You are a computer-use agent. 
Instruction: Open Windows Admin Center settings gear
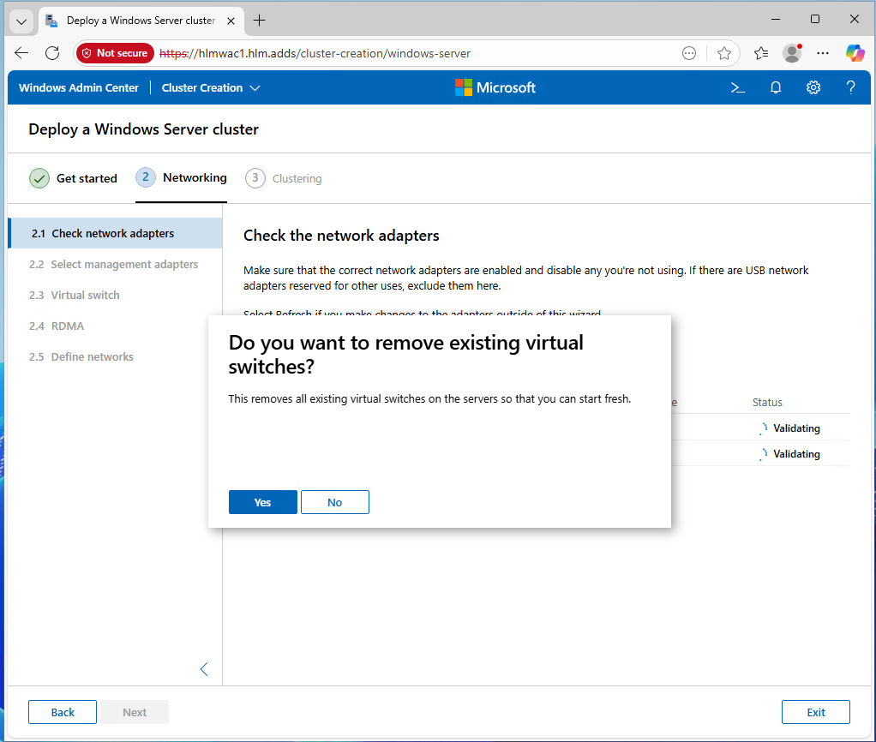click(x=813, y=87)
